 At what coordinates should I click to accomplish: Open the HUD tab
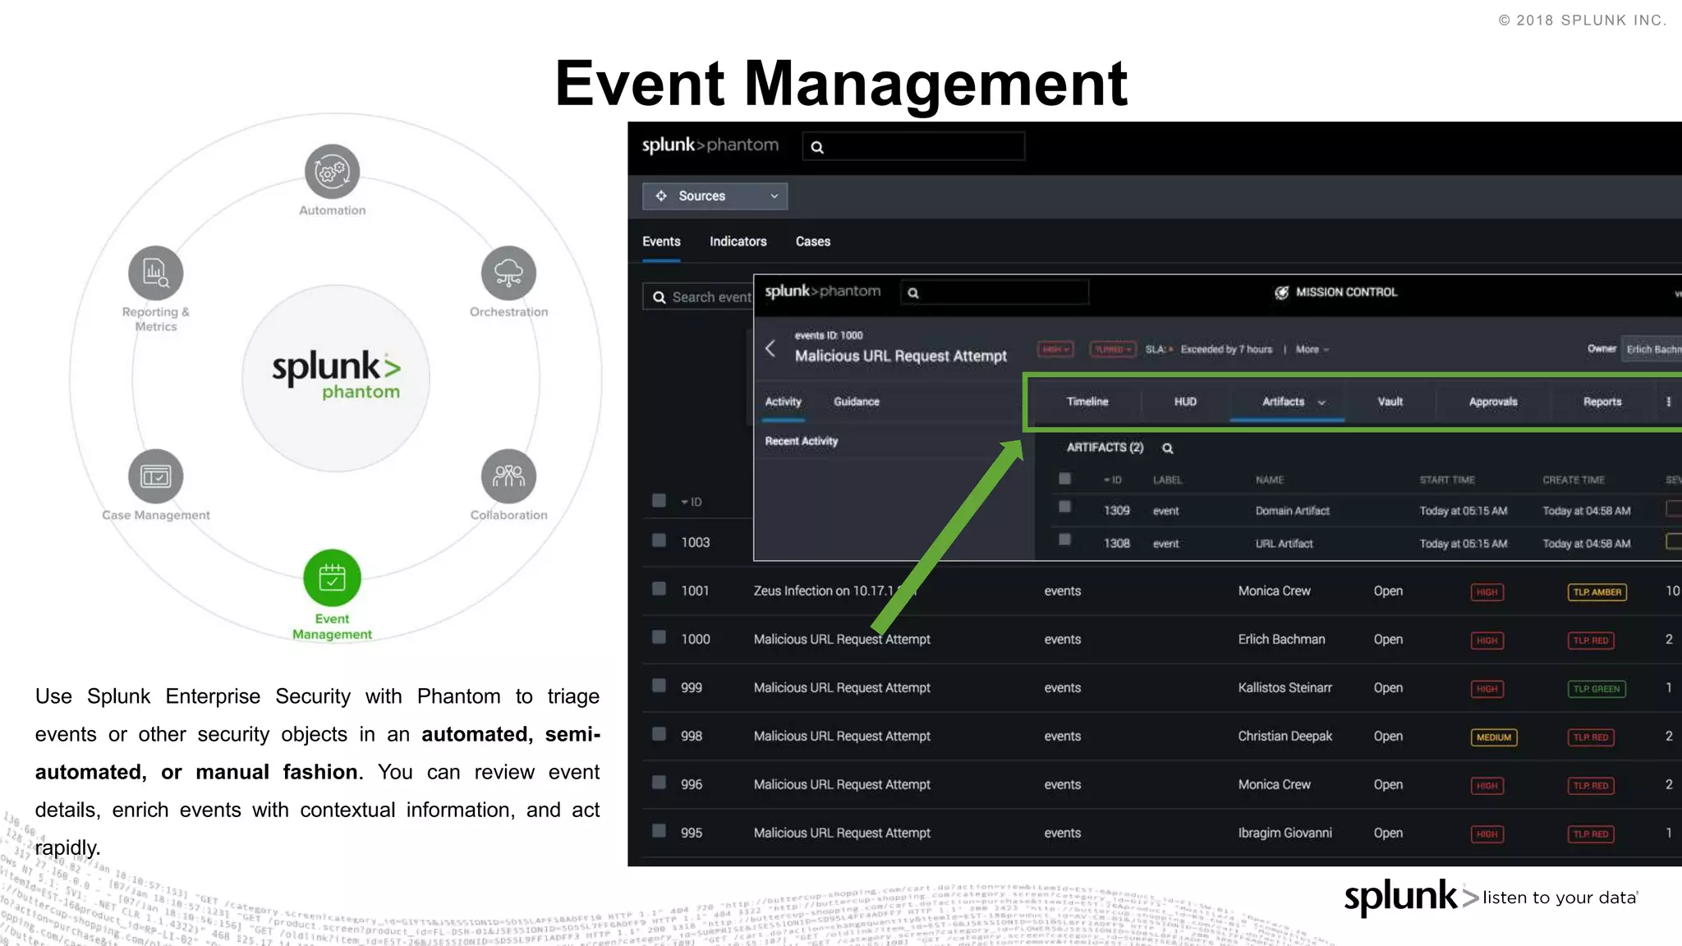click(x=1185, y=402)
